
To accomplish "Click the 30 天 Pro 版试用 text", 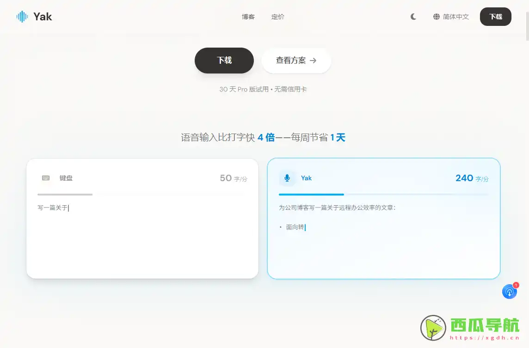I will click(244, 89).
